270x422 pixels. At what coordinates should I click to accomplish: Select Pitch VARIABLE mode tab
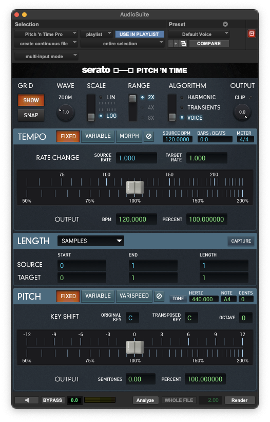click(x=98, y=296)
